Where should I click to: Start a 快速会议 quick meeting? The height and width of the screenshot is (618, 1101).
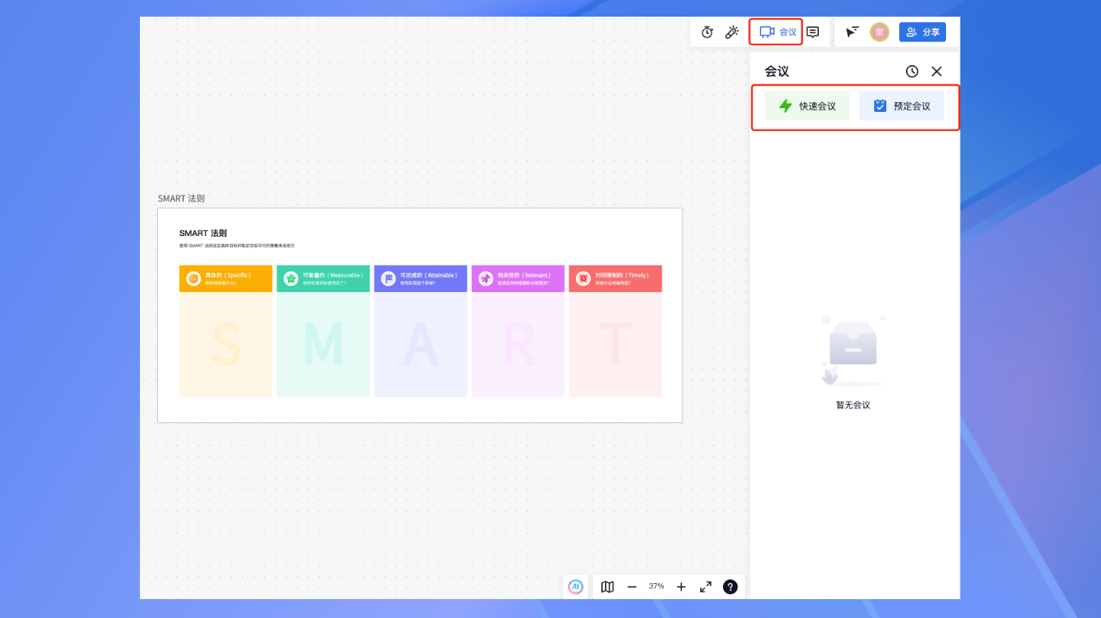807,106
